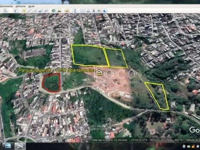The height and width of the screenshot is (150, 200).
Task: Open the Ferramentas menu
Action: click(x=6, y=6)
